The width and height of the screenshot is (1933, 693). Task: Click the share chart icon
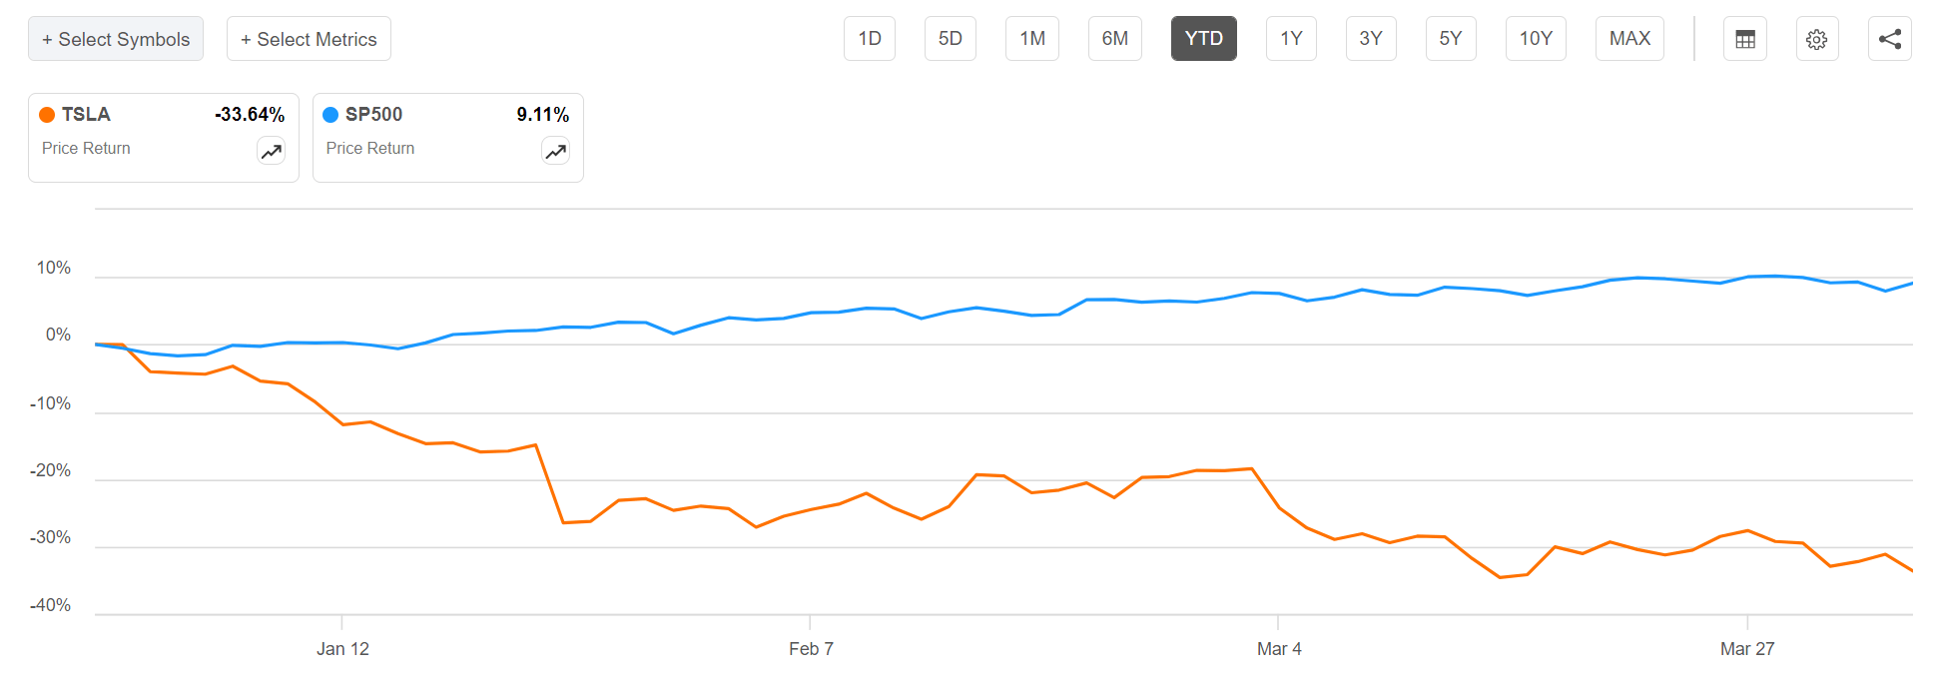(x=1889, y=39)
